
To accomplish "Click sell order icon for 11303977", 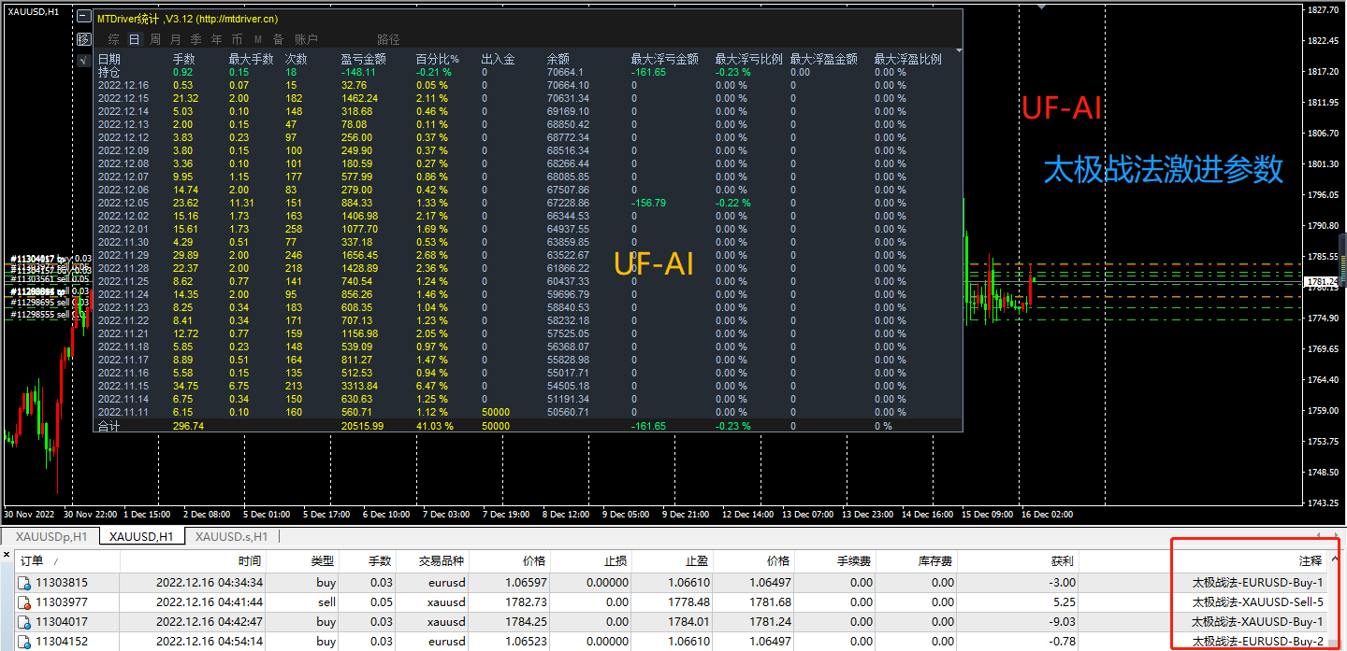I will [24, 602].
